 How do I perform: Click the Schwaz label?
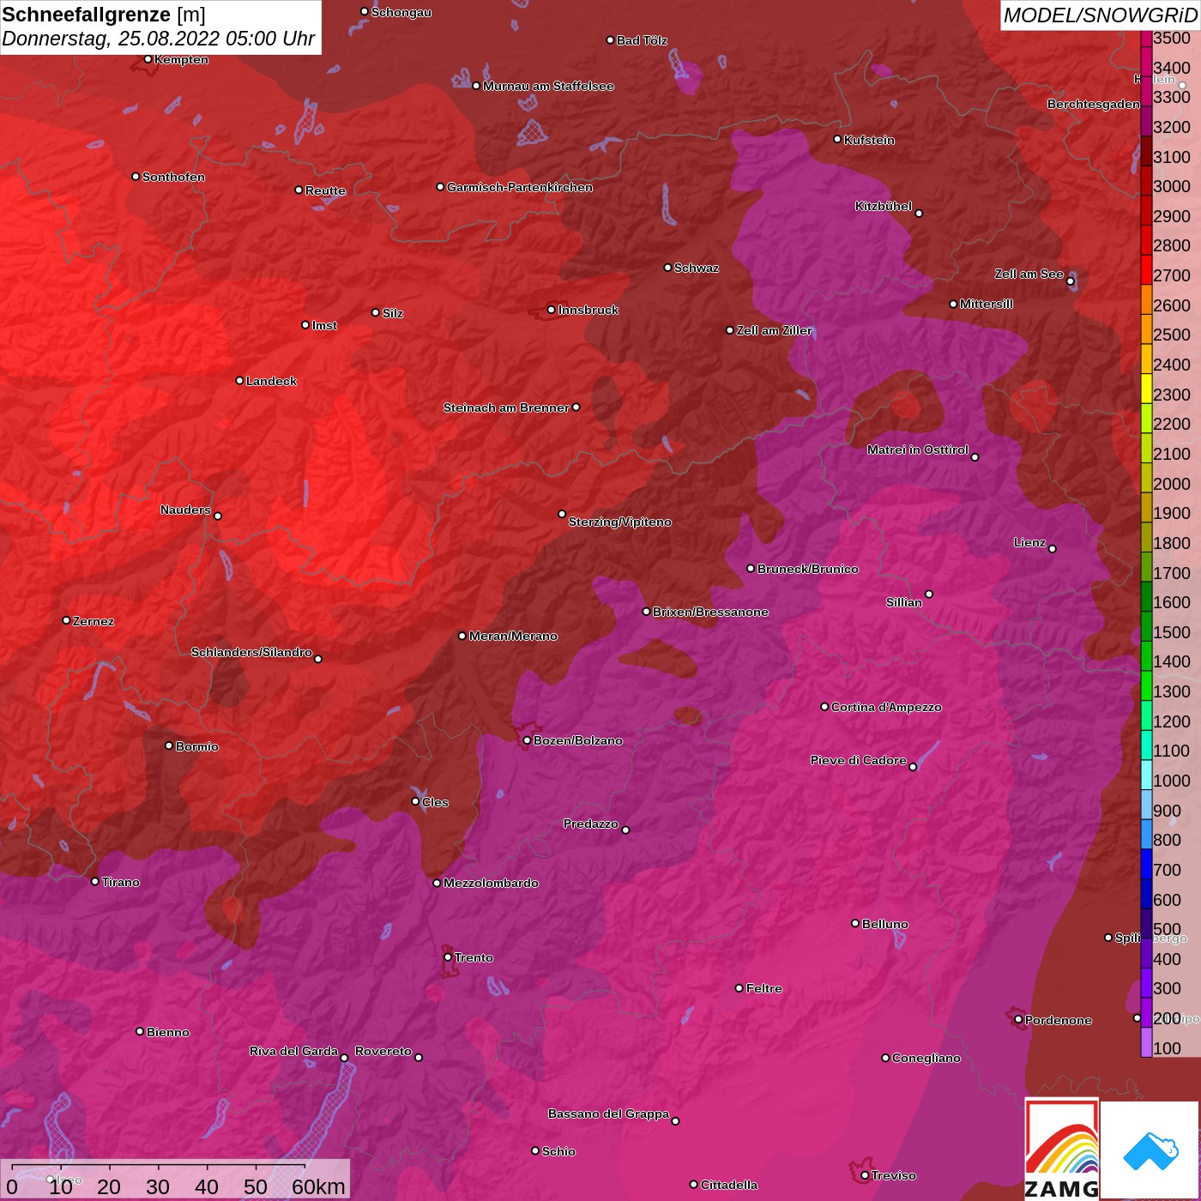[697, 268]
